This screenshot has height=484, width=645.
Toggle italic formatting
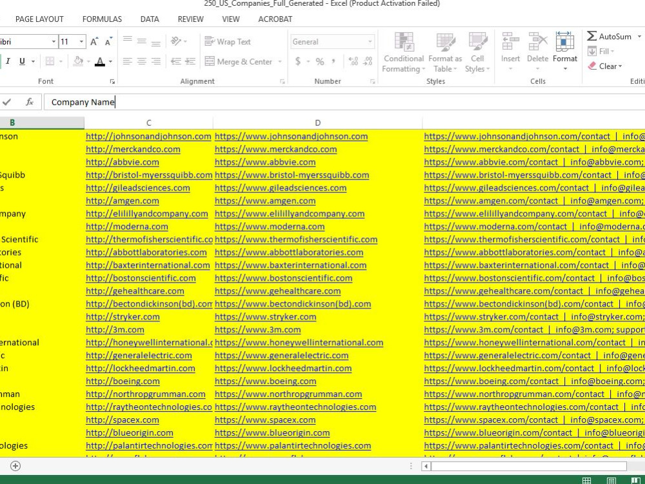[8, 61]
